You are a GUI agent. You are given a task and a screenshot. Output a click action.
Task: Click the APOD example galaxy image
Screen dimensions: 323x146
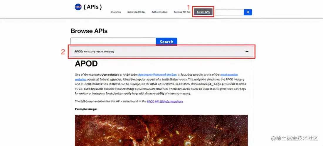161,130
